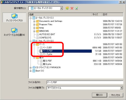
Task: Sort by the 日付 column header
Action: 112,15
